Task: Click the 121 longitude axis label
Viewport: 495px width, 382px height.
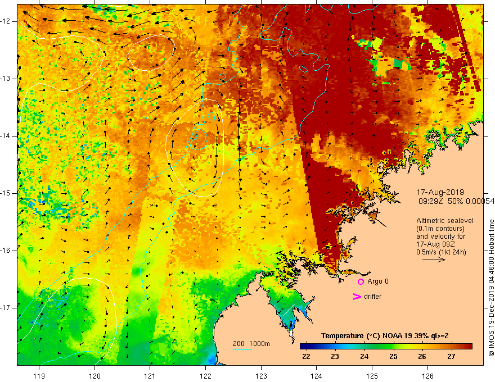Action: 150,376
